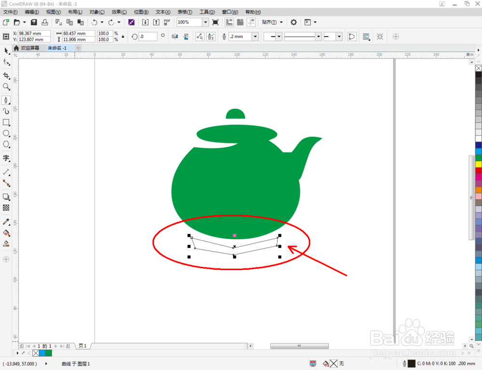The height and width of the screenshot is (370, 482).
Task: Open the 窗口(W) menu
Action: coord(230,12)
